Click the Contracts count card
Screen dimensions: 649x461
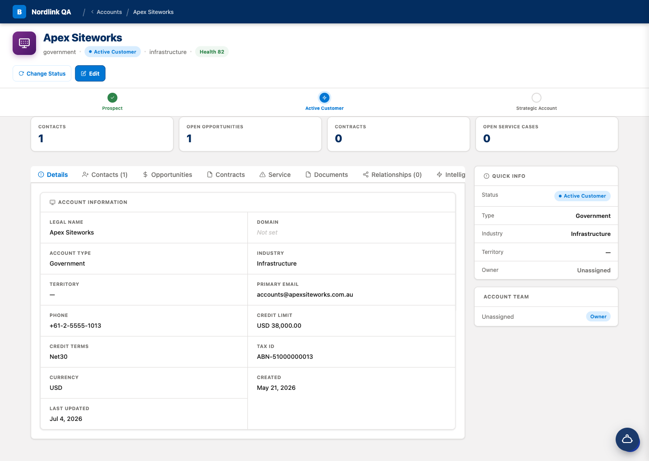pos(398,134)
